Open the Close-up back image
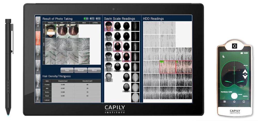258x121 pixels. 84,58
